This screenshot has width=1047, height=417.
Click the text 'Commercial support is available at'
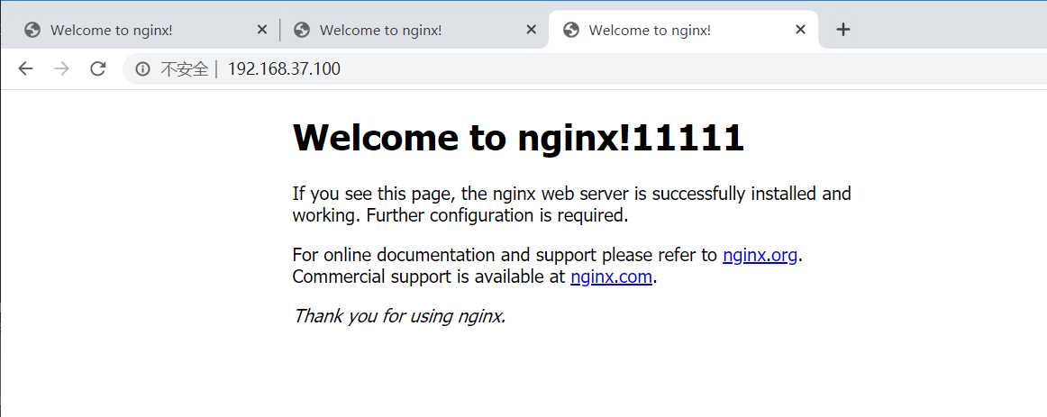click(x=429, y=276)
